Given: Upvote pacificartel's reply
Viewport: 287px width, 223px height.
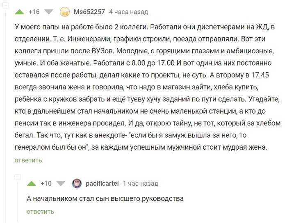Looking at the screenshot, I should (31, 183).
